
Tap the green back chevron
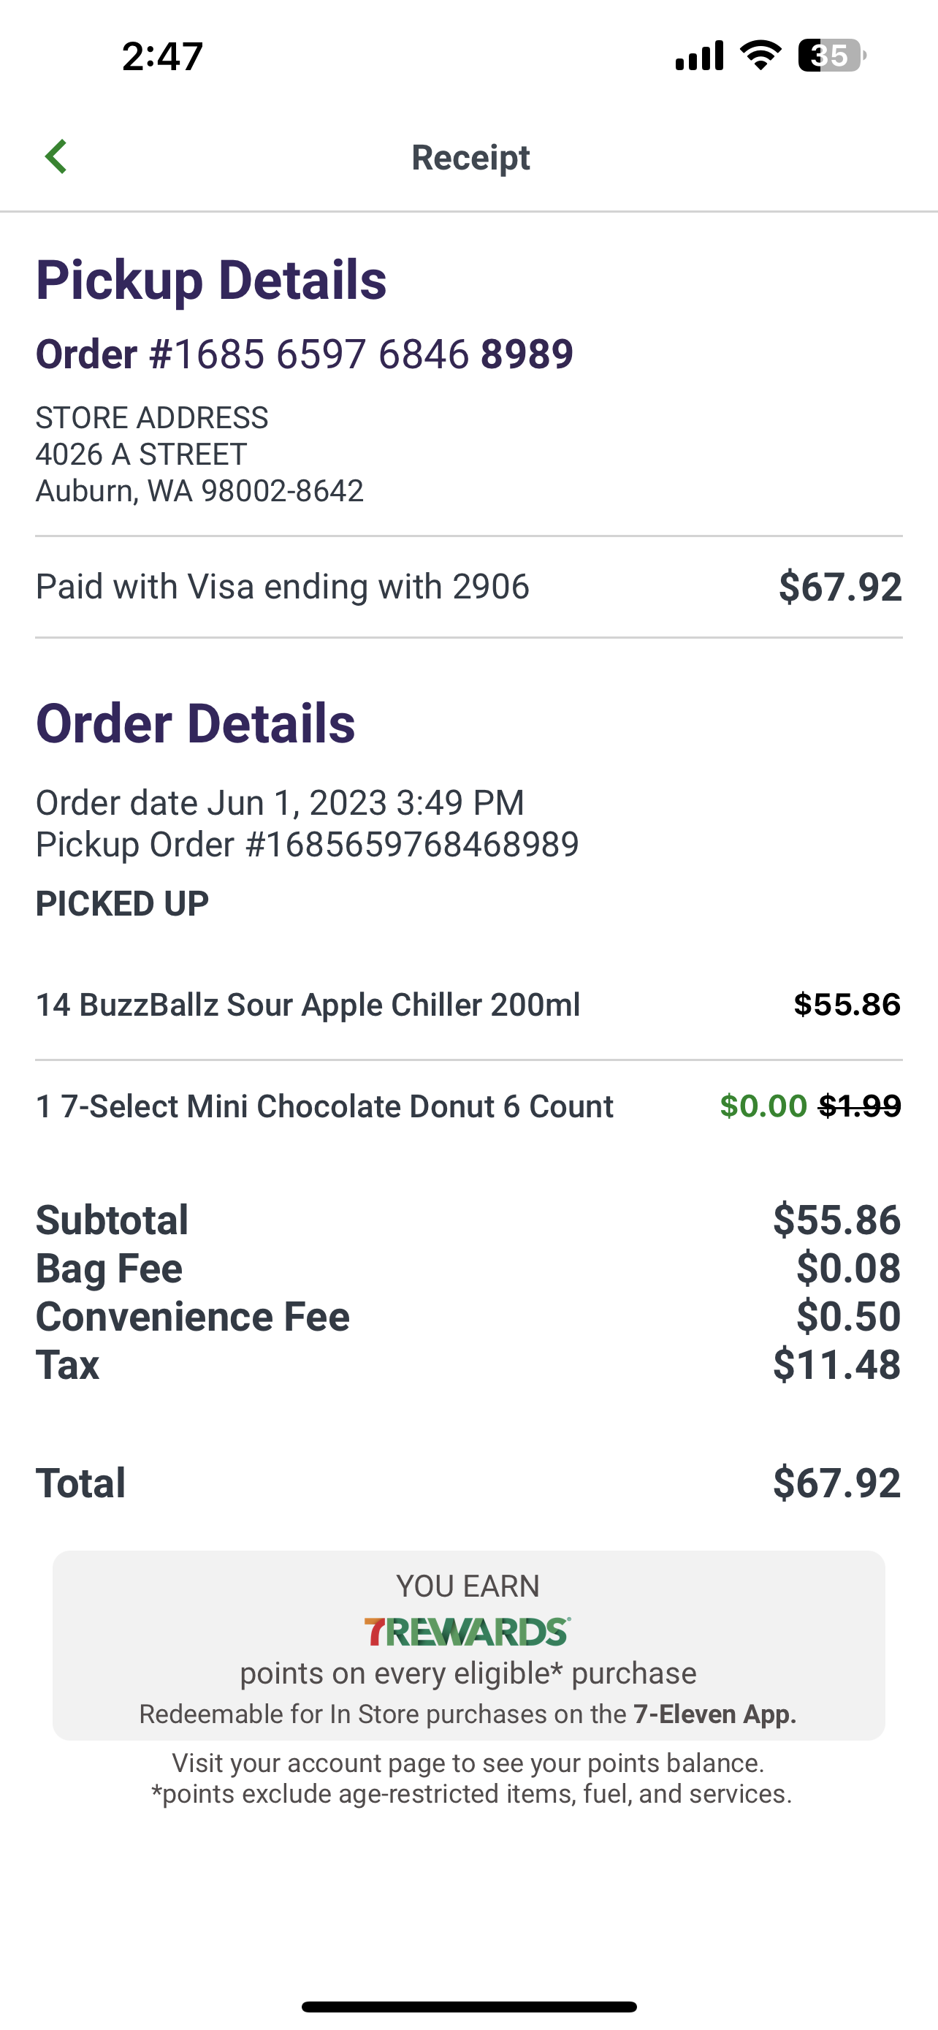(x=56, y=157)
